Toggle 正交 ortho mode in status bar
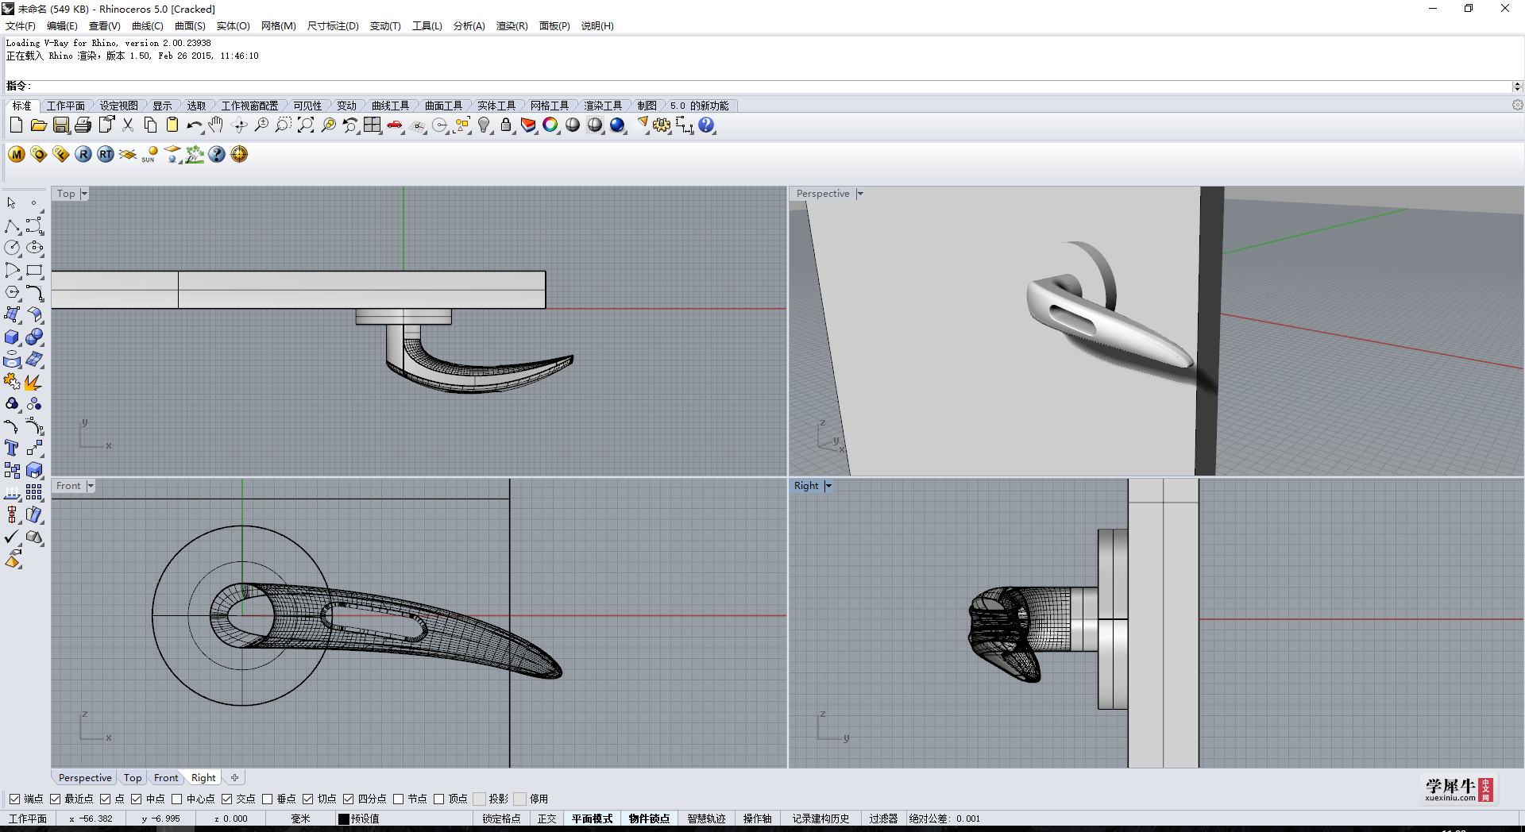The width and height of the screenshot is (1525, 832). [x=547, y=819]
